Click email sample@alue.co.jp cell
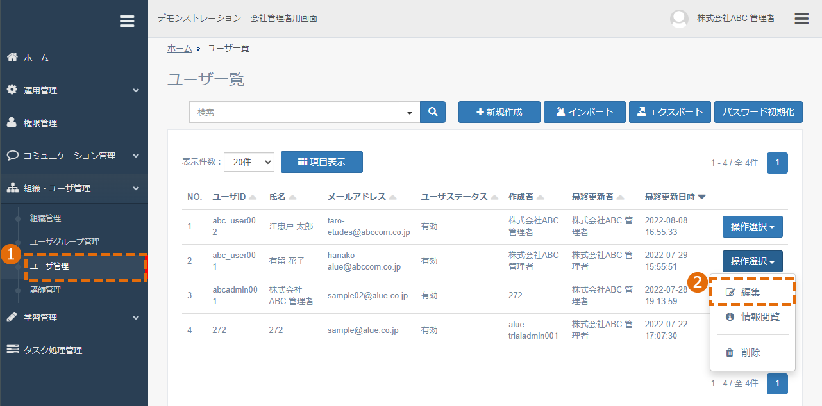Image resolution: width=822 pixels, height=406 pixels. coord(363,330)
